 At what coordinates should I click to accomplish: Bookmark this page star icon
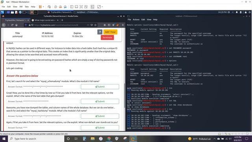pos(95,25)
